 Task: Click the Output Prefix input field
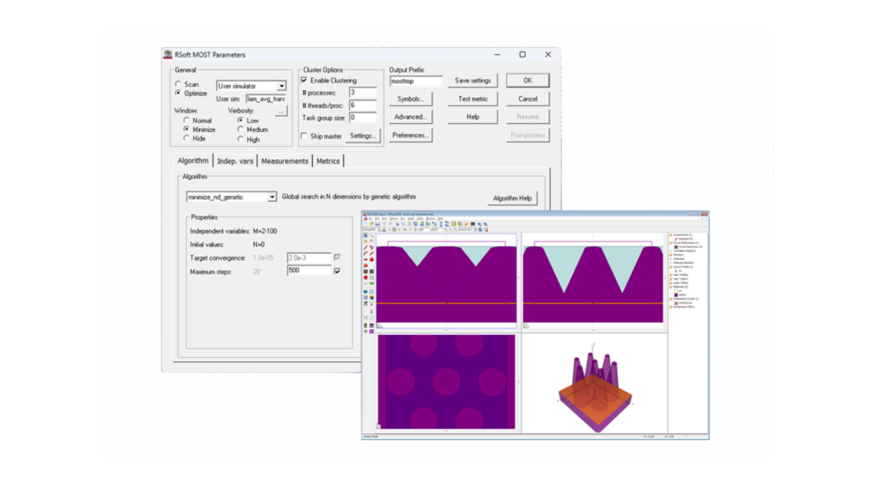pos(416,81)
